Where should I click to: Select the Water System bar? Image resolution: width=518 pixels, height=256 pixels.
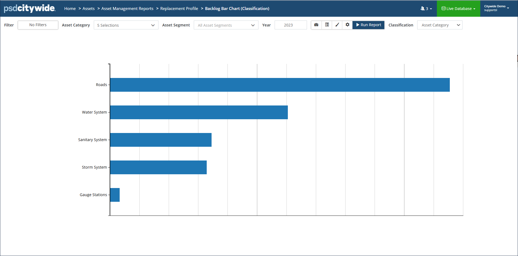point(199,112)
